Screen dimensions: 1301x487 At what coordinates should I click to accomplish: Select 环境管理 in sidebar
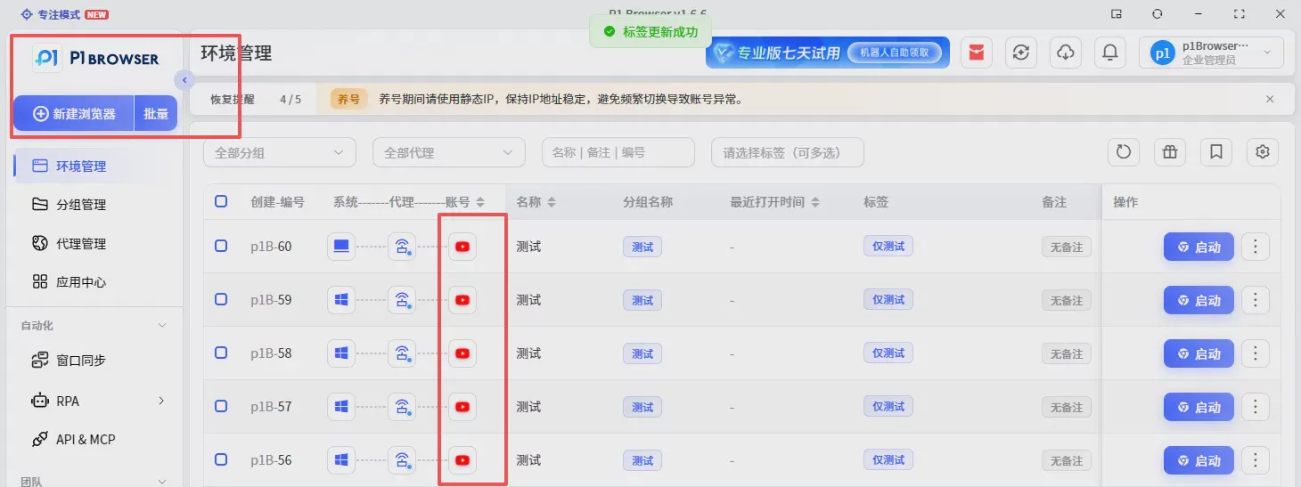[94, 166]
